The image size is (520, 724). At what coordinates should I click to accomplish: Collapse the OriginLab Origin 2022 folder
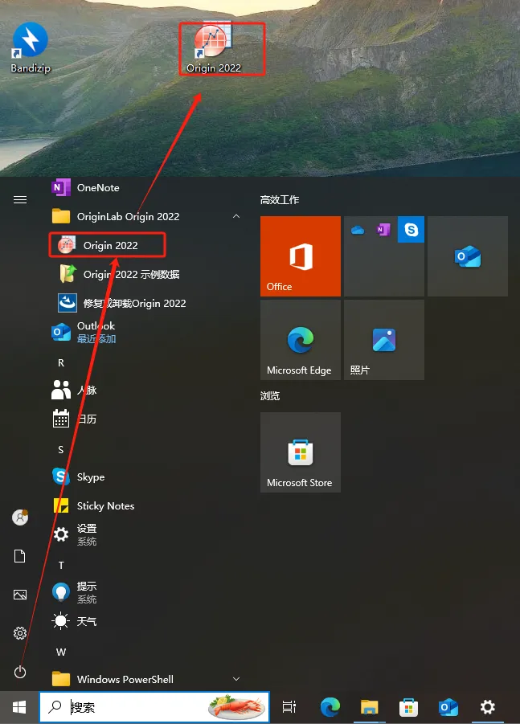pos(236,216)
